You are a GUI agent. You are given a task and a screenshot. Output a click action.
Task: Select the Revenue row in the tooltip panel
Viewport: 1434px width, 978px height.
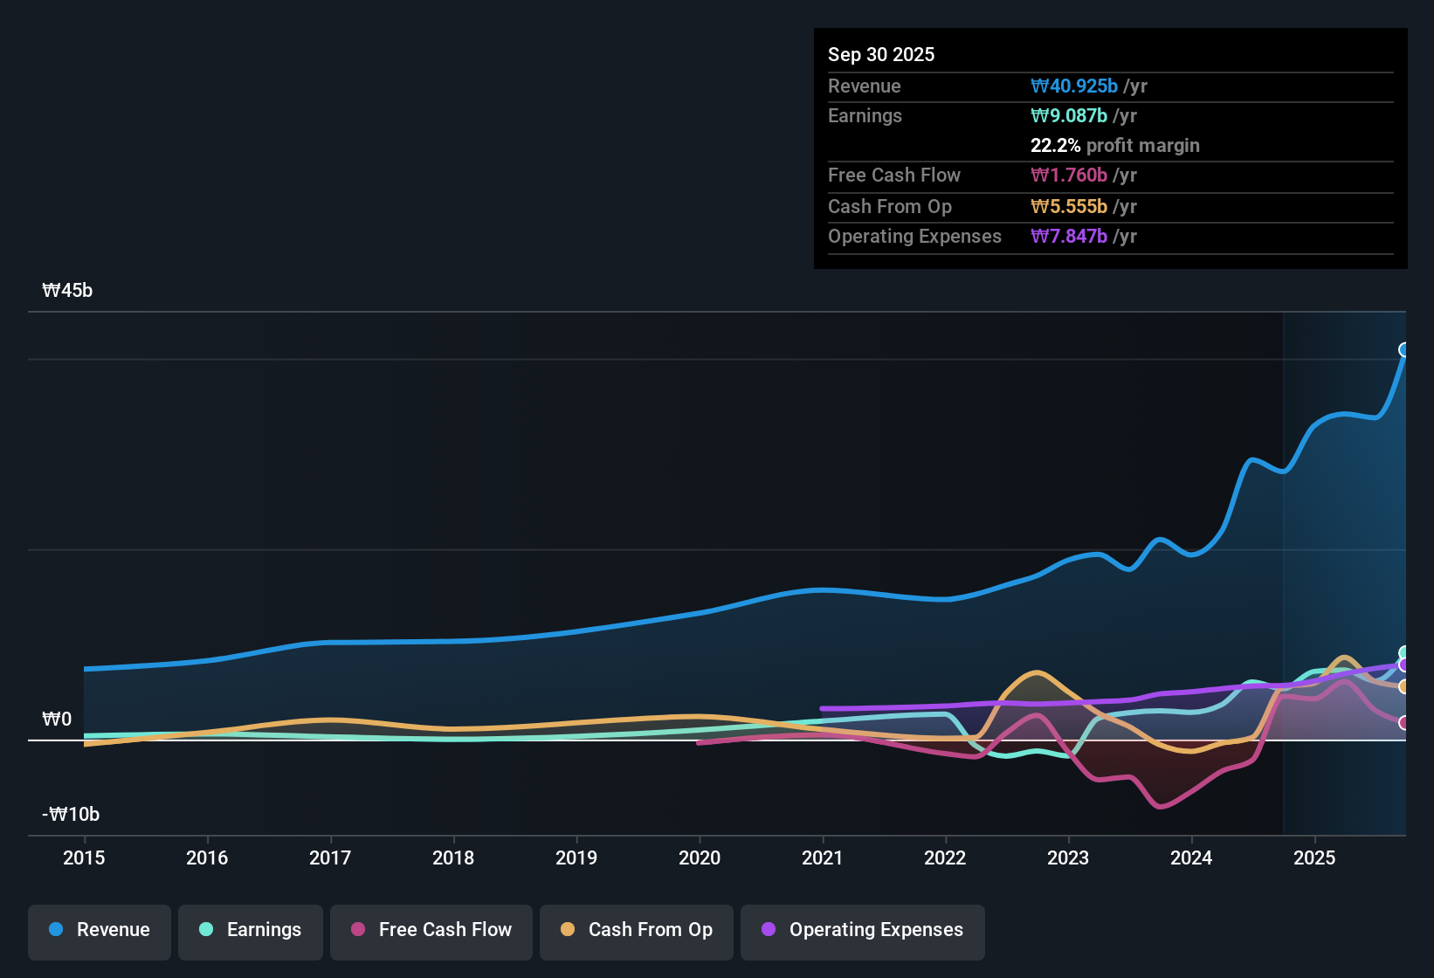[x=1109, y=86]
